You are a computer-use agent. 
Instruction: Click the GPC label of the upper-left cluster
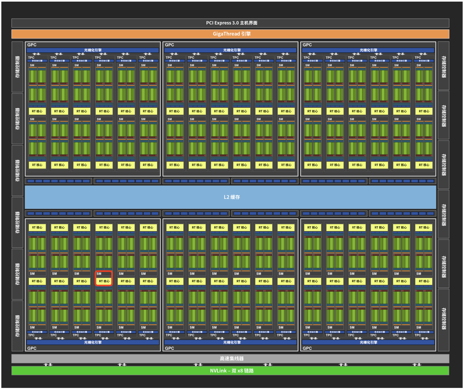tap(32, 45)
